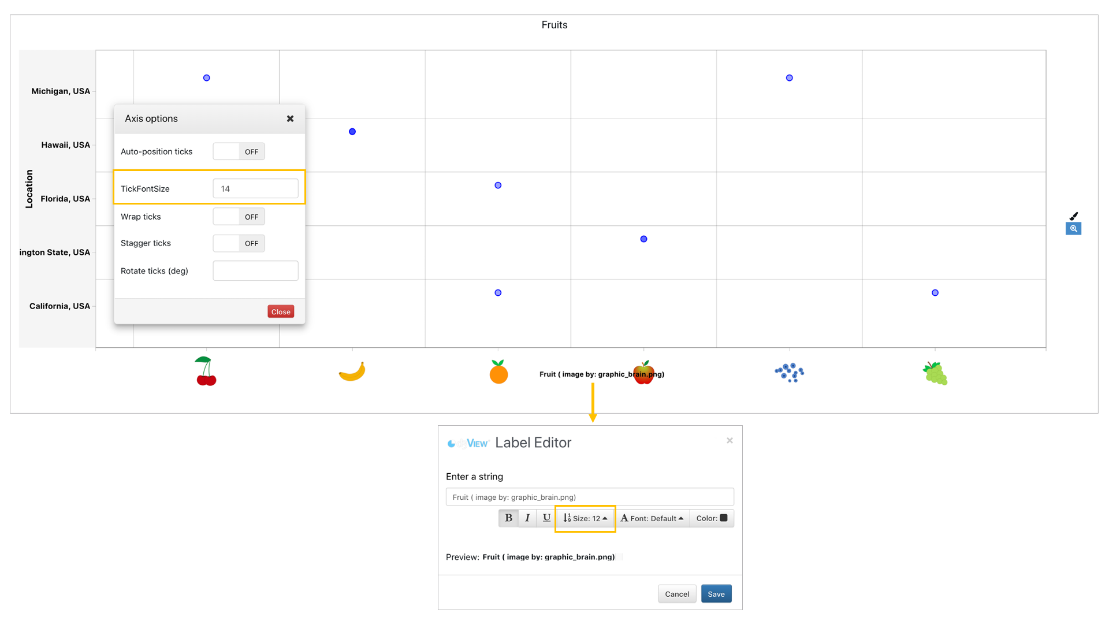Click the blueberries axis icon

789,373
